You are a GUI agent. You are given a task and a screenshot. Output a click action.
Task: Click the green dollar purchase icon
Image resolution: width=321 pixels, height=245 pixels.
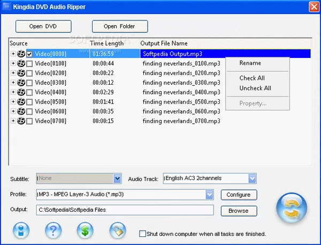coord(85,231)
